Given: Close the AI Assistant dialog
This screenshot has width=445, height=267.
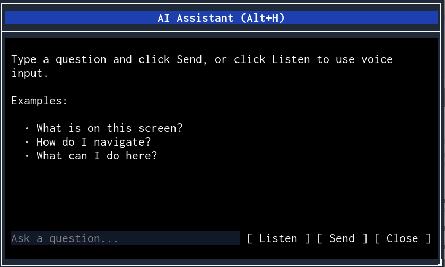Looking at the screenshot, I should (402, 238).
